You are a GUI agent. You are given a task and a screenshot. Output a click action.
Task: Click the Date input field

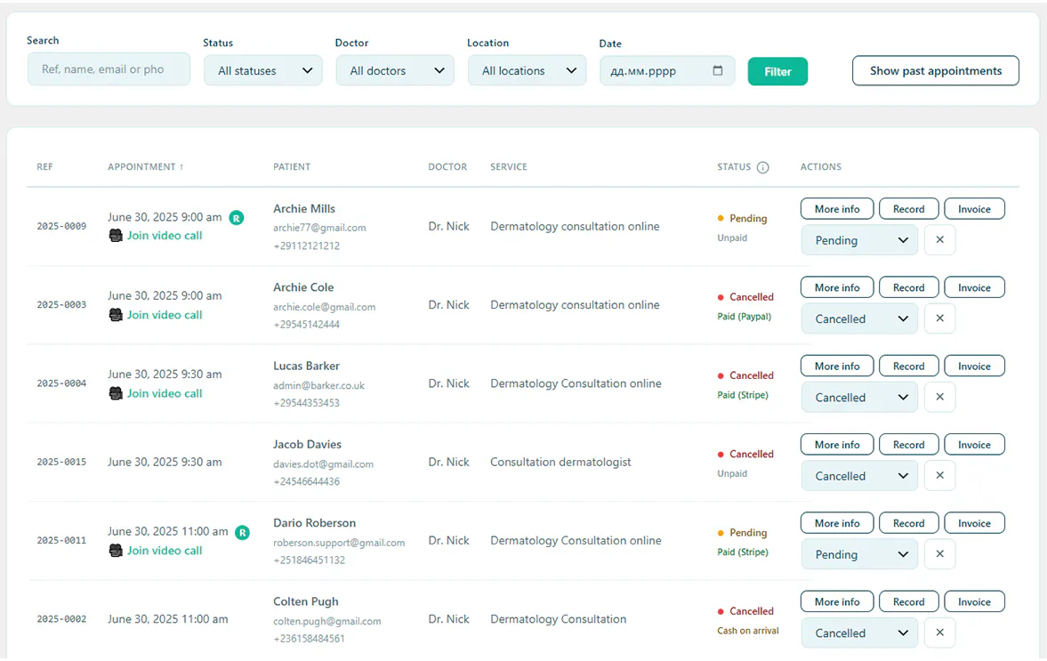pyautogui.click(x=667, y=71)
